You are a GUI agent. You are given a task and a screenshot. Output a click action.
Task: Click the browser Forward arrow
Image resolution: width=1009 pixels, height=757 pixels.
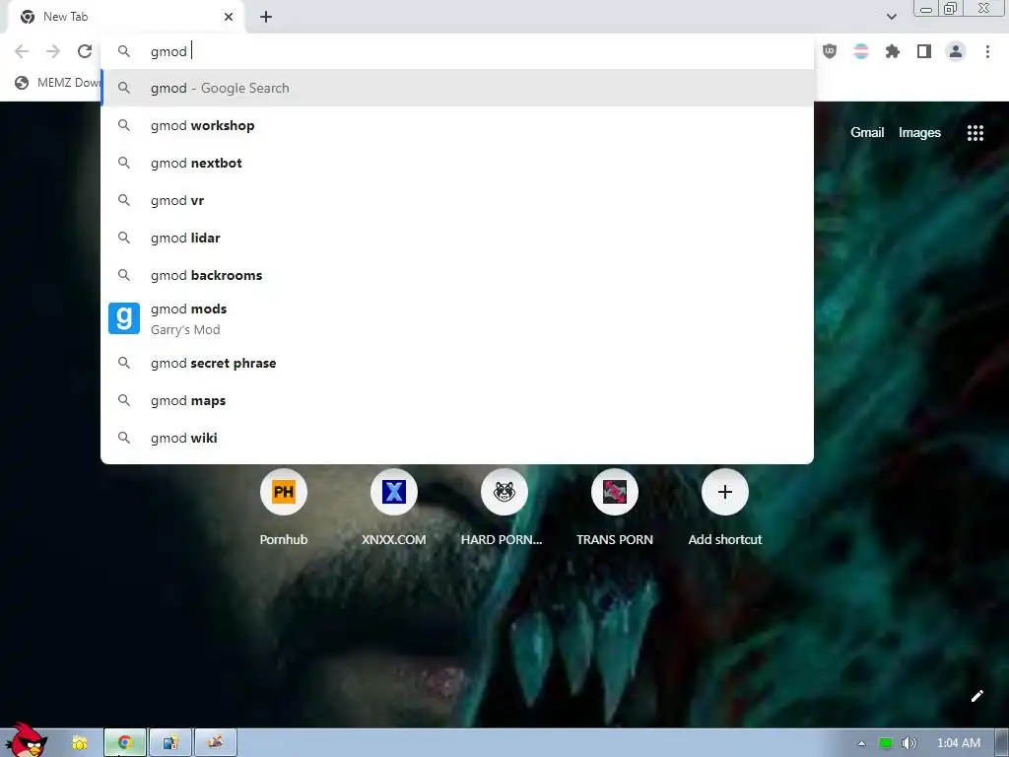click(53, 51)
